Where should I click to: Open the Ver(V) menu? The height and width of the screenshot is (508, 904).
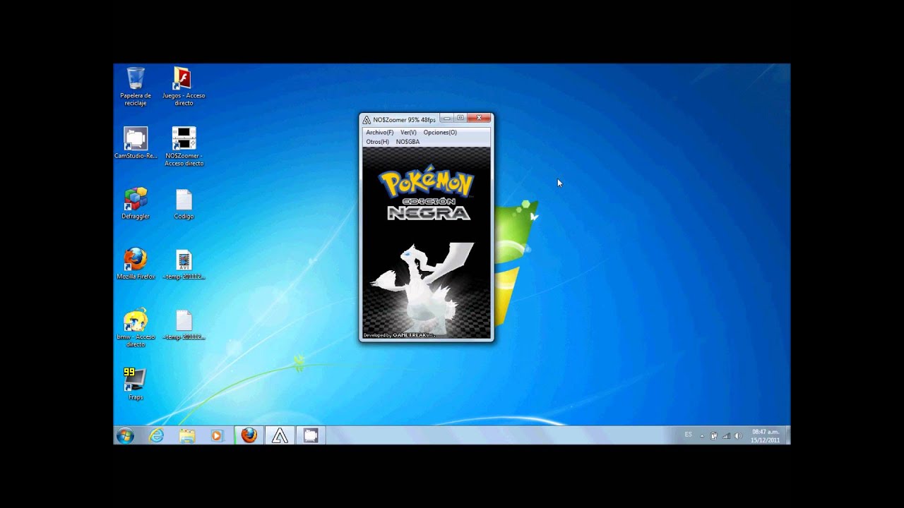[x=408, y=133]
